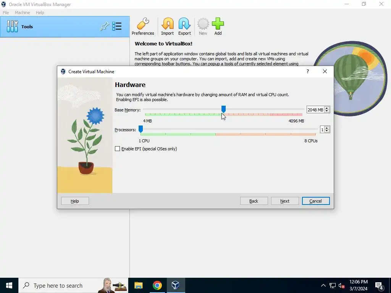Click the taskbar clock showing 12:06 PM
This screenshot has height=293, width=391.
[358, 285]
